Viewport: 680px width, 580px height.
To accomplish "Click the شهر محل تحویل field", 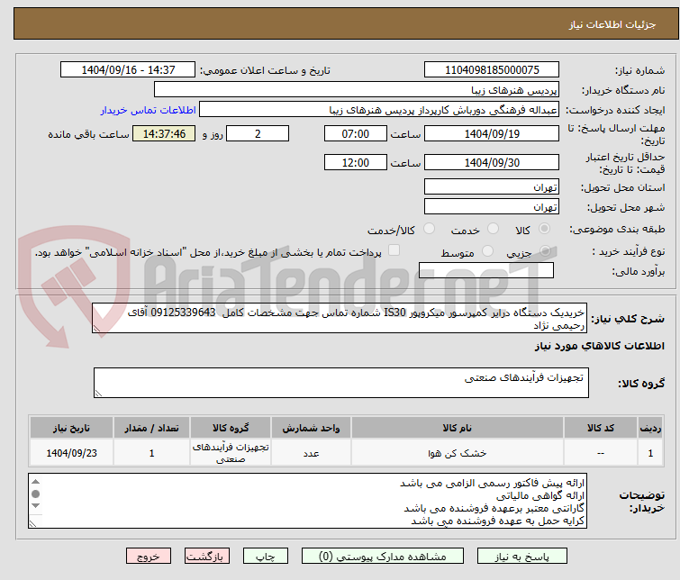I will point(492,206).
